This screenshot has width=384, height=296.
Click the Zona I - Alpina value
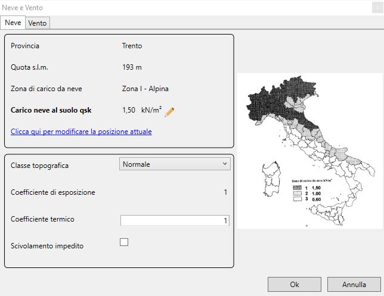tap(145, 89)
